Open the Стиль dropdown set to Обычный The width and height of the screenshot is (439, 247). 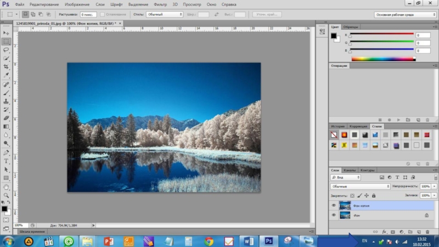click(164, 14)
